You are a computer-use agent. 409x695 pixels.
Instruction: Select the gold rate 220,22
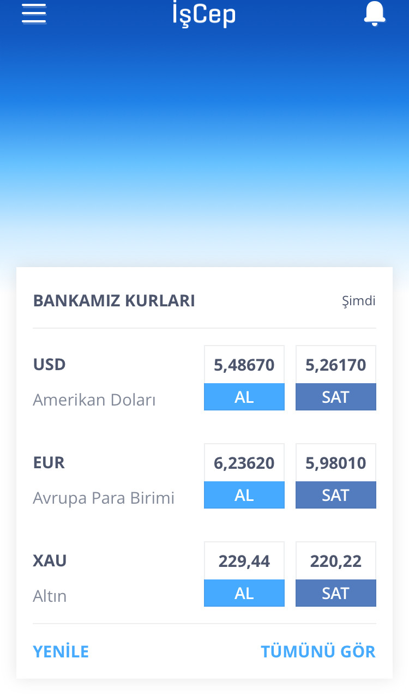336,561
